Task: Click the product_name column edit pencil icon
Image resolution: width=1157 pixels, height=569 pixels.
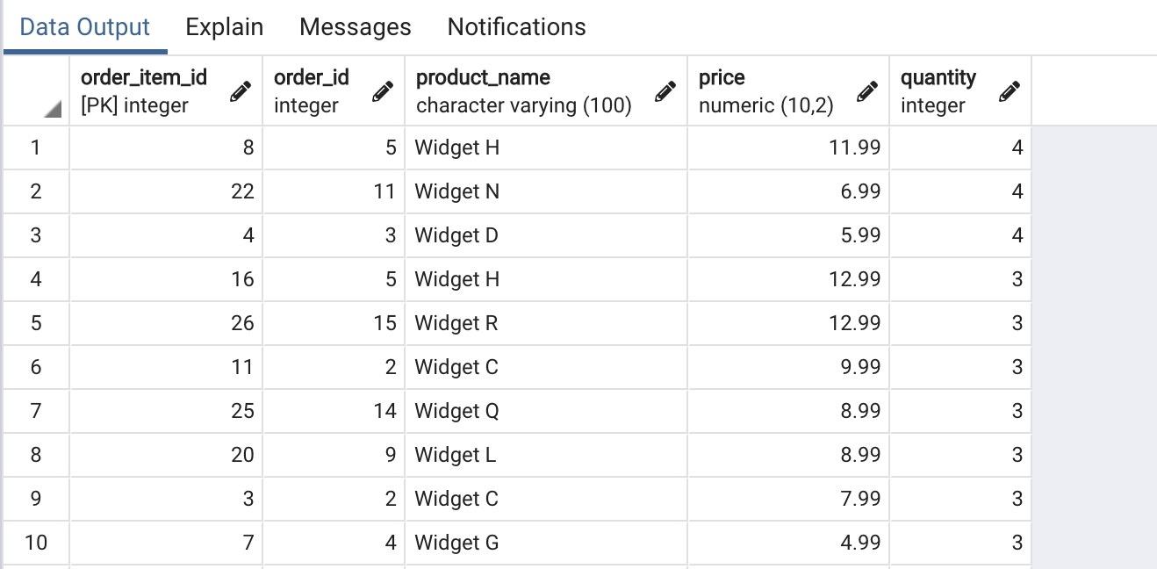Action: coord(665,91)
